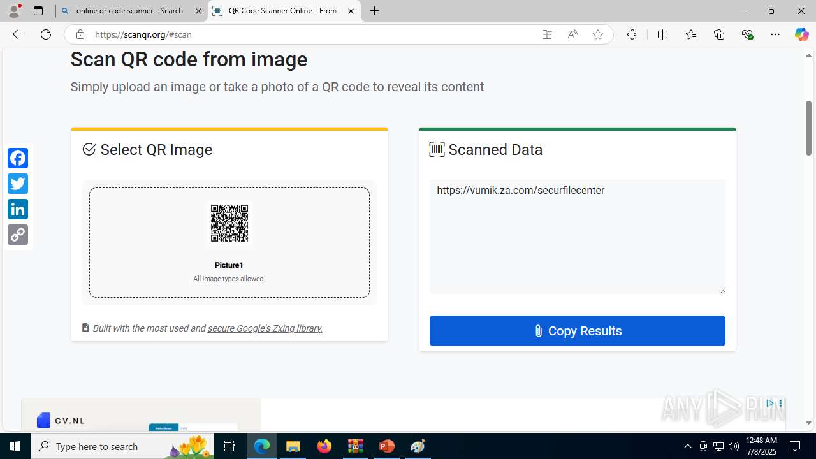Share page via Twitter sidebar icon
This screenshot has height=459, width=816.
click(18, 184)
